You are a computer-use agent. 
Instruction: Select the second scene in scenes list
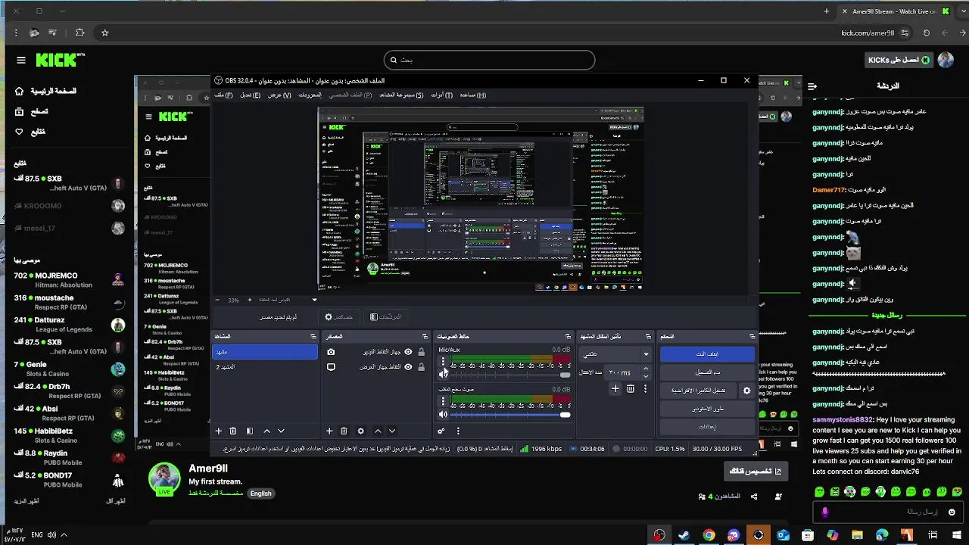coord(264,366)
